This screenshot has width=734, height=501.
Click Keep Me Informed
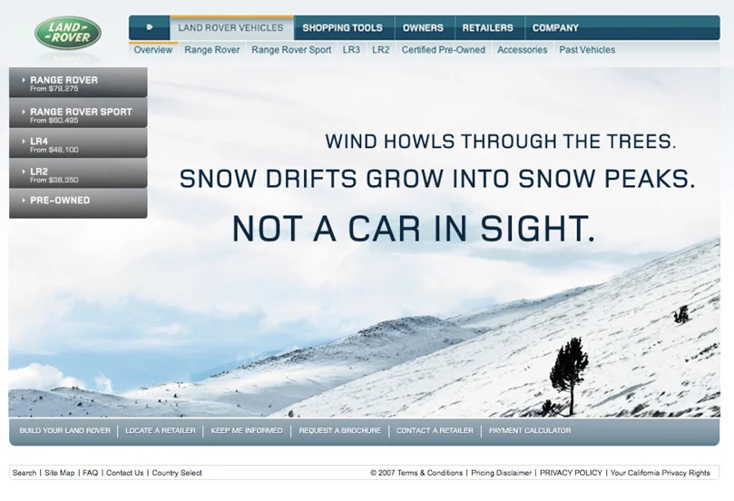(247, 431)
